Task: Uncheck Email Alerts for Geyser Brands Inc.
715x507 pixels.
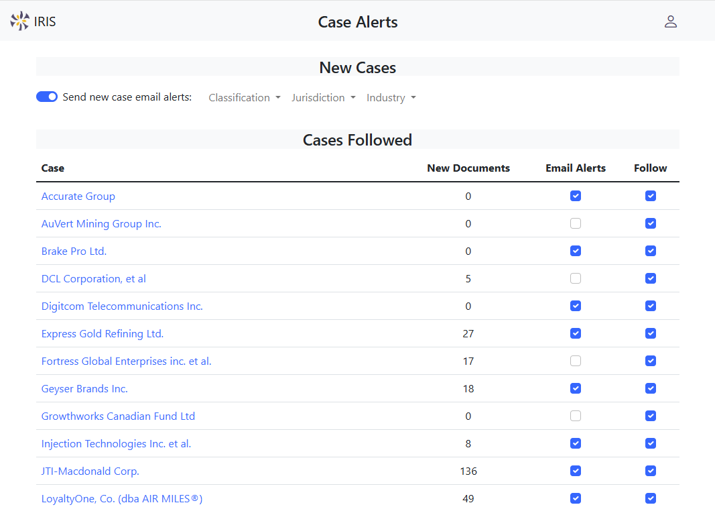Action: 576,388
